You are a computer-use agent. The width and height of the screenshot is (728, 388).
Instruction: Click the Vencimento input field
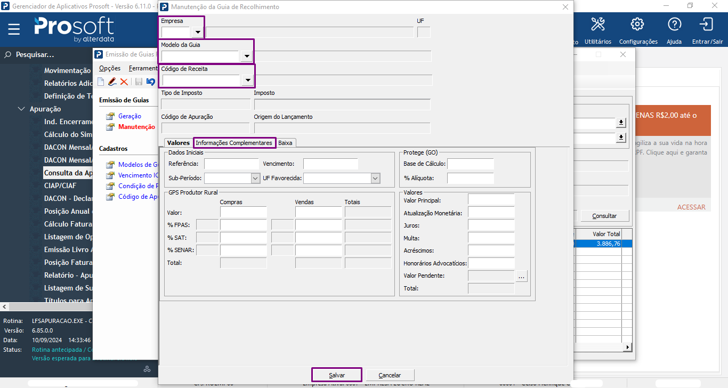click(x=330, y=164)
